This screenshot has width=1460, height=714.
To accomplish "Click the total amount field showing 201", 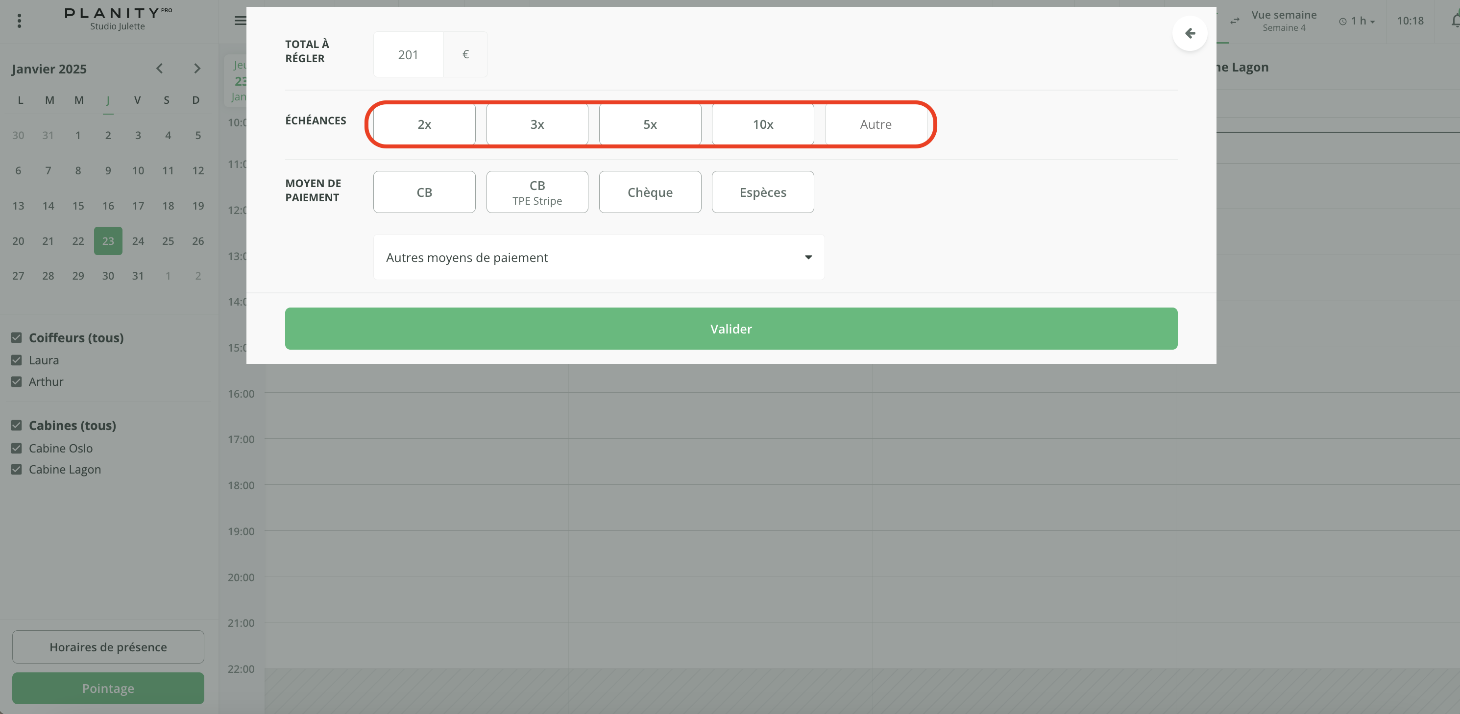I will [x=408, y=55].
